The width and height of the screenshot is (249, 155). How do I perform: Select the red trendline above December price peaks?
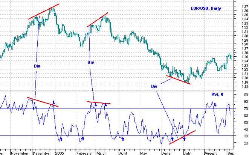pos(44,11)
